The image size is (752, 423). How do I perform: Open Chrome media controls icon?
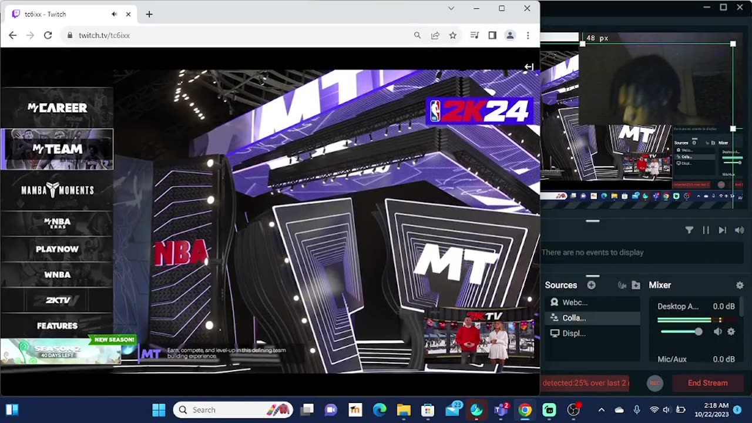pyautogui.click(x=475, y=35)
